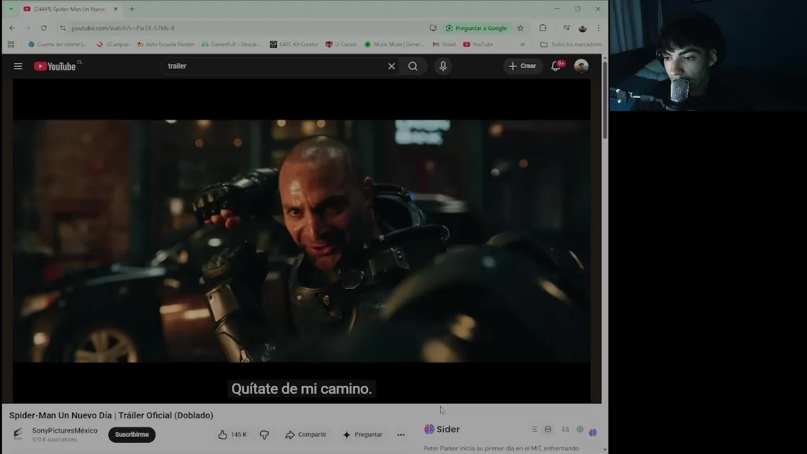Open the Preguntar AI button
The width and height of the screenshot is (807, 454).
363,434
